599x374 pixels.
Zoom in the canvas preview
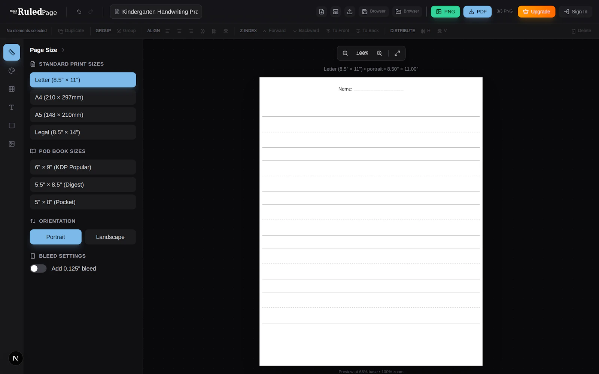(379, 53)
